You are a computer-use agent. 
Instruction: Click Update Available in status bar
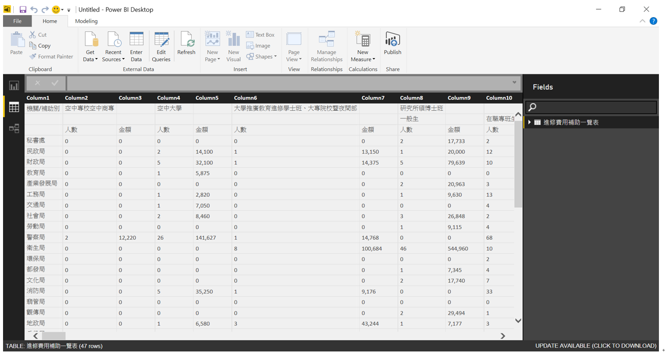(x=596, y=346)
